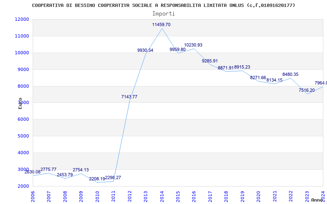Screen dimensions: 327x204
Task: Select the 2013 year axis label
Action: pos(146,196)
